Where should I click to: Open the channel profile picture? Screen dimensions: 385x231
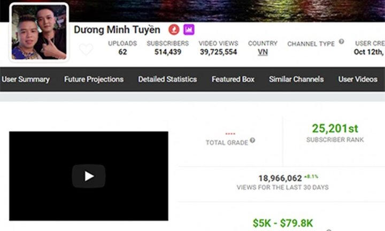(x=39, y=32)
